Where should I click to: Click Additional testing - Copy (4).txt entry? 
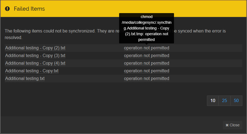[x=35, y=63]
